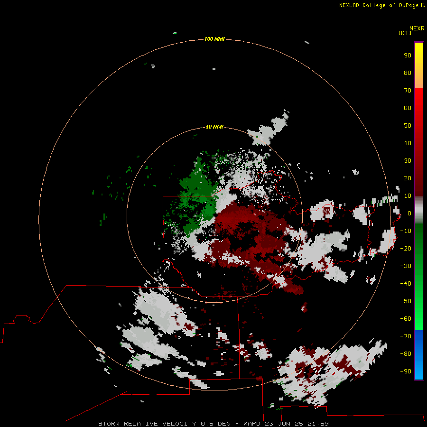
Task: Click the -70 value on the velocity scale
Action: pos(406,336)
